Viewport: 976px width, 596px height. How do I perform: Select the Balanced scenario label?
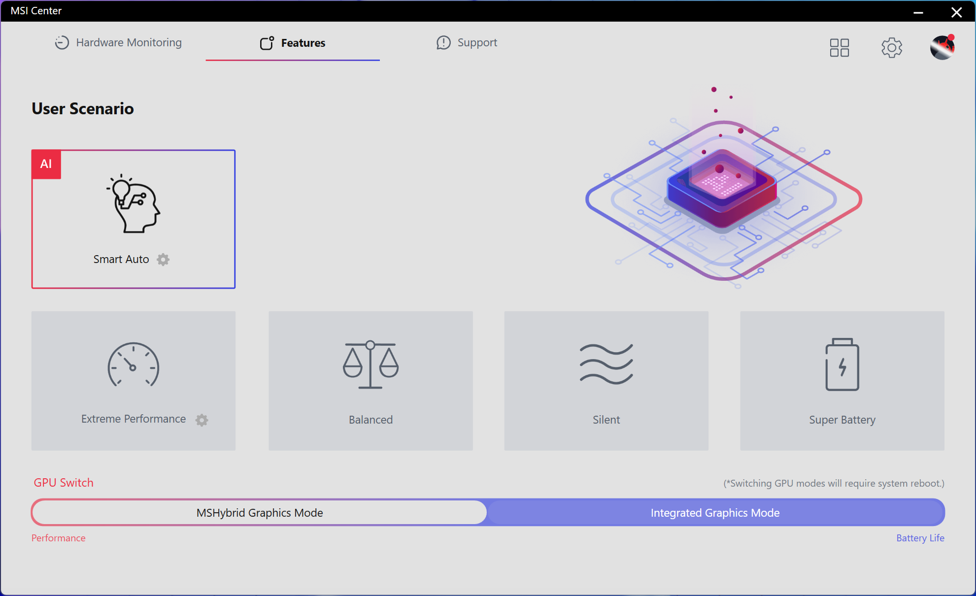point(370,420)
